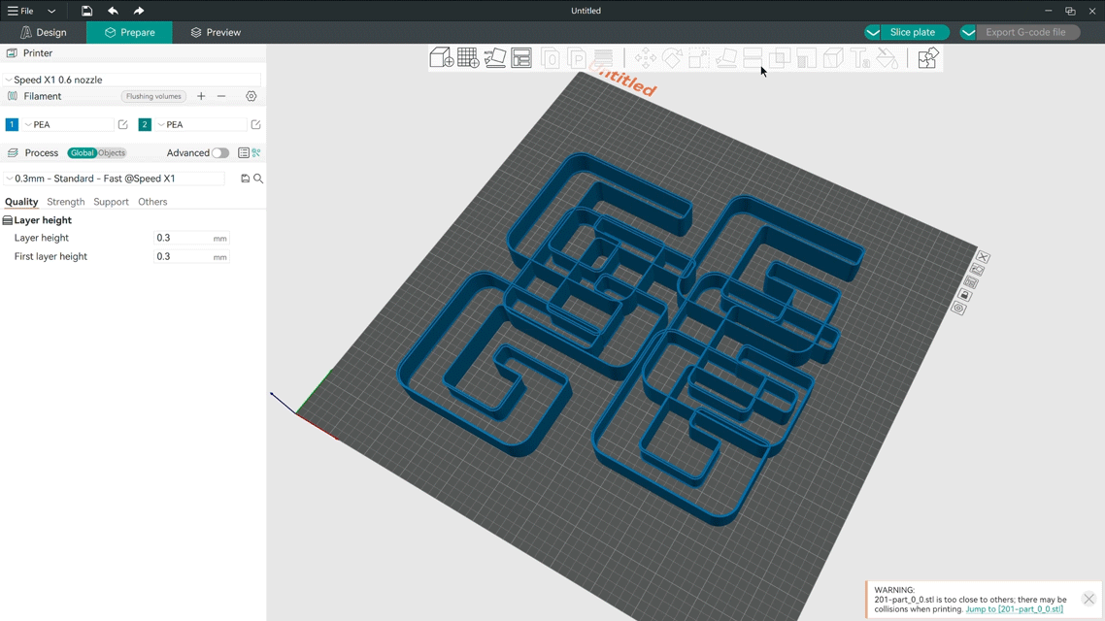The height and width of the screenshot is (621, 1105).
Task: Edit filament 1 preset
Action: 122,124
